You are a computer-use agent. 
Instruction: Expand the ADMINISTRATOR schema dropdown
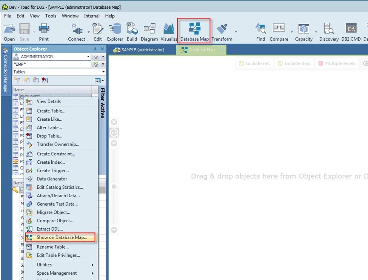(x=88, y=57)
